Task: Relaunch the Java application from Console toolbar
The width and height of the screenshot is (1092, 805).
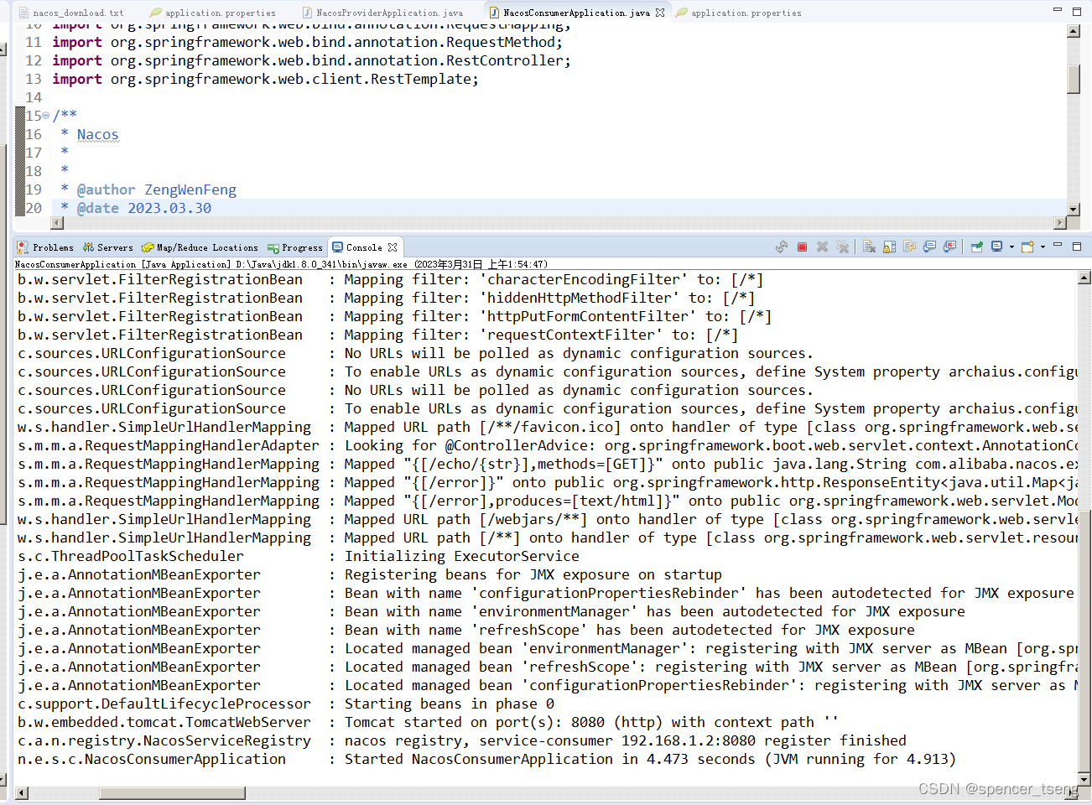Action: coord(782,247)
